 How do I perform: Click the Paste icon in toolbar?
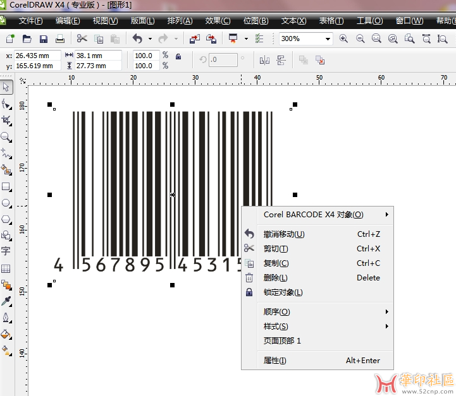tap(115, 39)
